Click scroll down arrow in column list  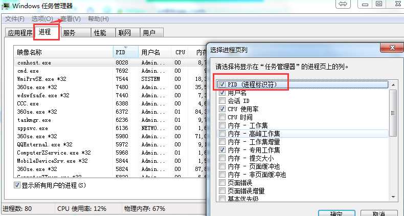click(x=393, y=197)
